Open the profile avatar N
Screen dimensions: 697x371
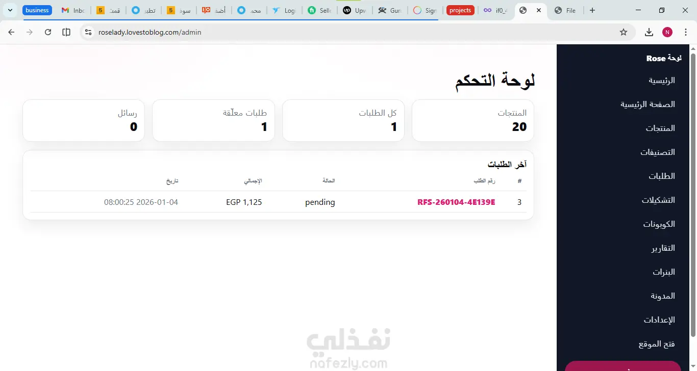click(667, 32)
